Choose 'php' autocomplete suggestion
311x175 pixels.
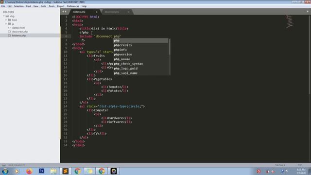tap(140, 40)
